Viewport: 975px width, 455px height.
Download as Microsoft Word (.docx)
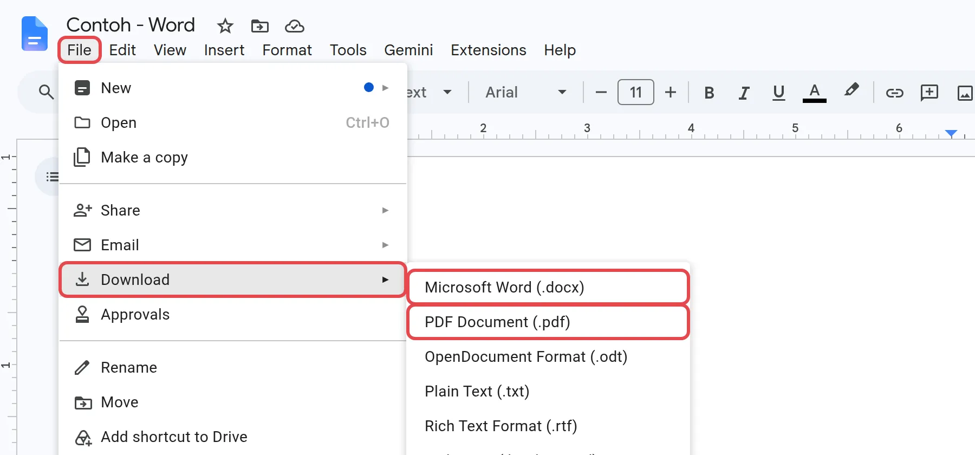[548, 287]
